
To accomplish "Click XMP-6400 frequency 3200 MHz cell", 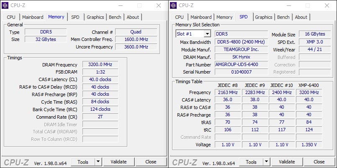I will point(309,92).
